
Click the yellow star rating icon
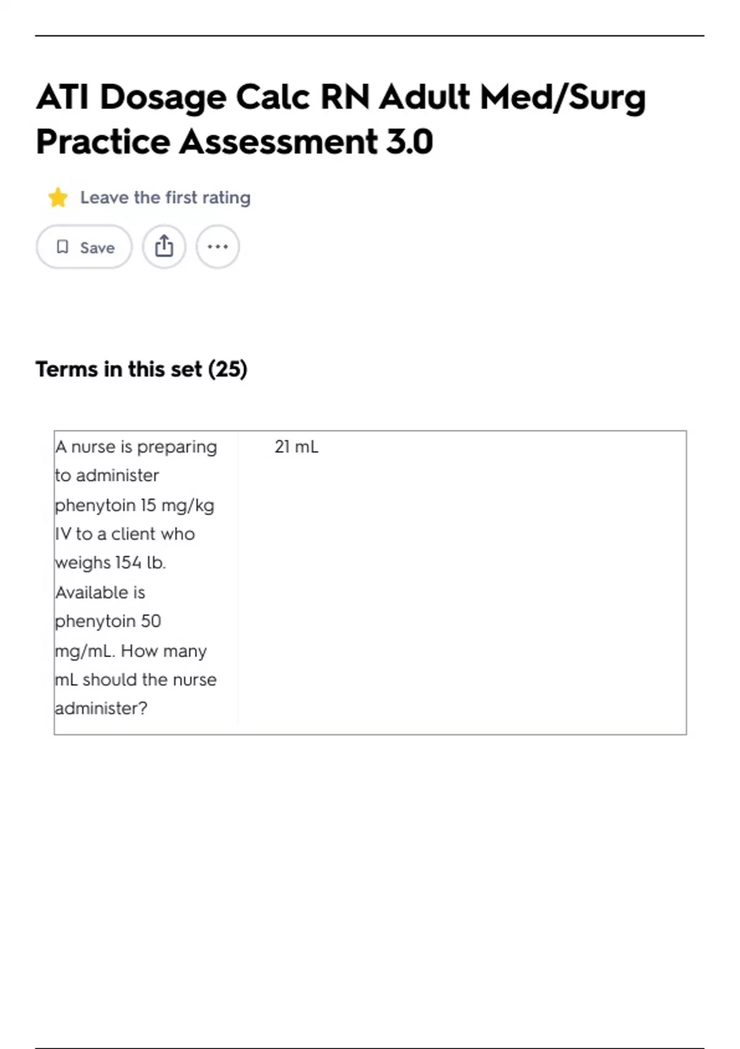pos(58,197)
